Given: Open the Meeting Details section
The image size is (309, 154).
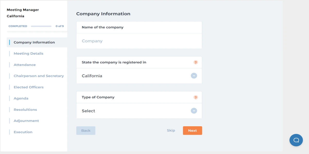Looking at the screenshot, I should pos(28,54).
